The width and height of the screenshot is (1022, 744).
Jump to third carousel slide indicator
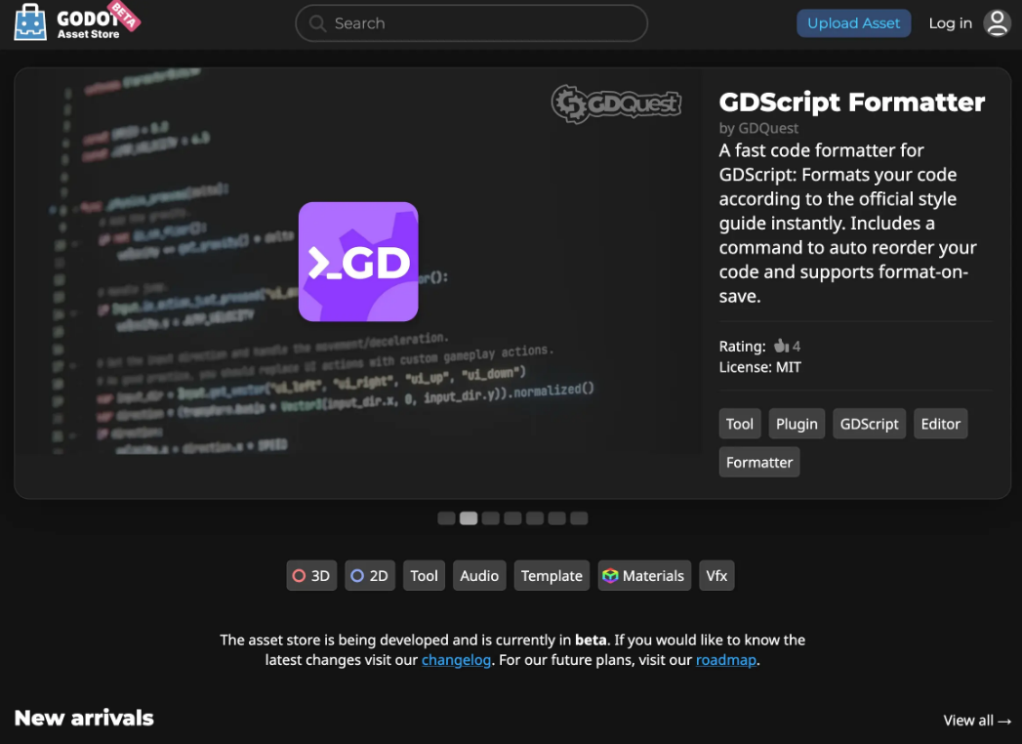491,518
